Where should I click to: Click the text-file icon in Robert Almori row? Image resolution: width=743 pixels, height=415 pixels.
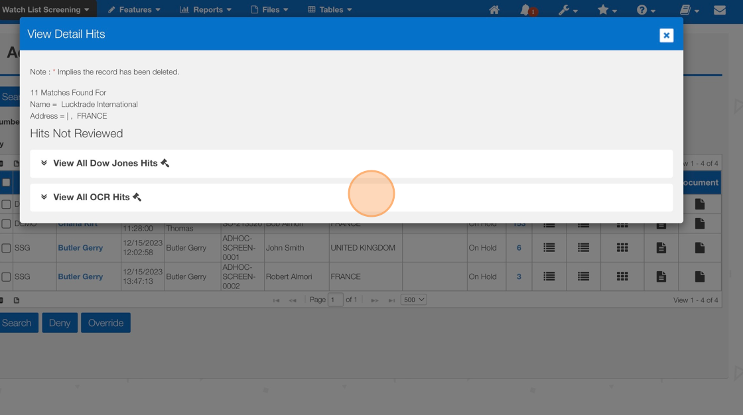[x=661, y=276]
